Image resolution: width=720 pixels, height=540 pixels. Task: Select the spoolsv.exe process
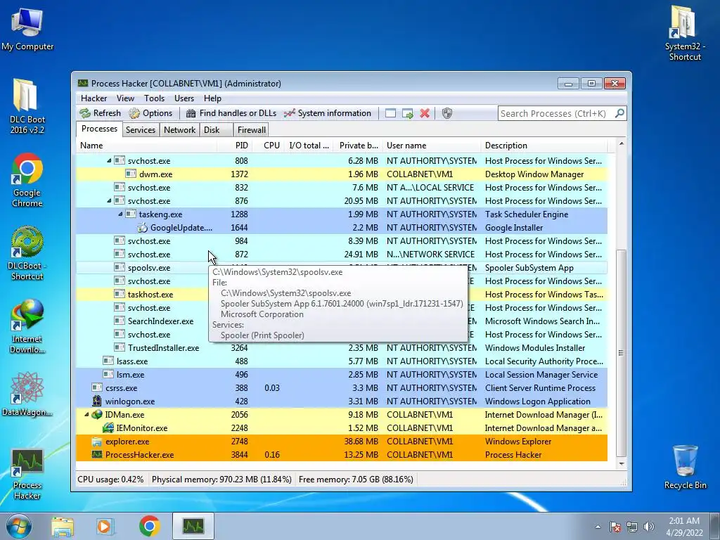point(342,268)
